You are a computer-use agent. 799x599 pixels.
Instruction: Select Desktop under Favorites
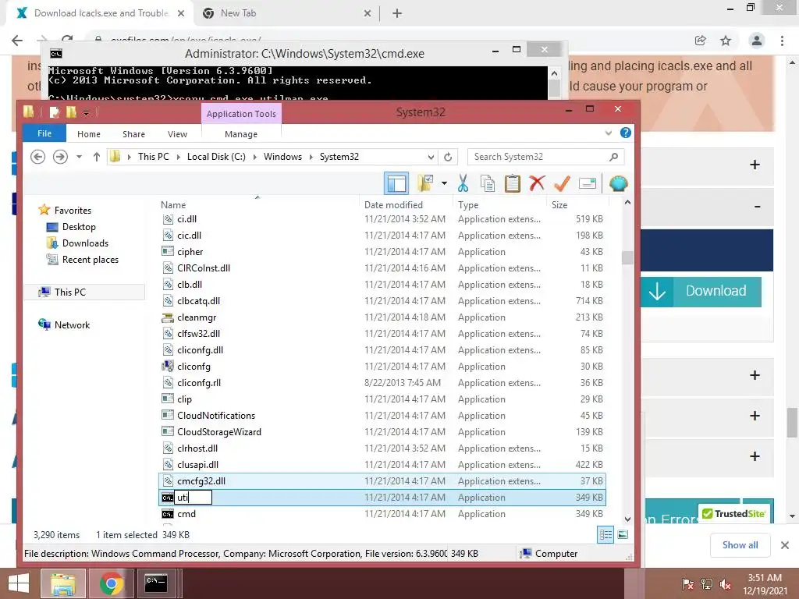(79, 227)
